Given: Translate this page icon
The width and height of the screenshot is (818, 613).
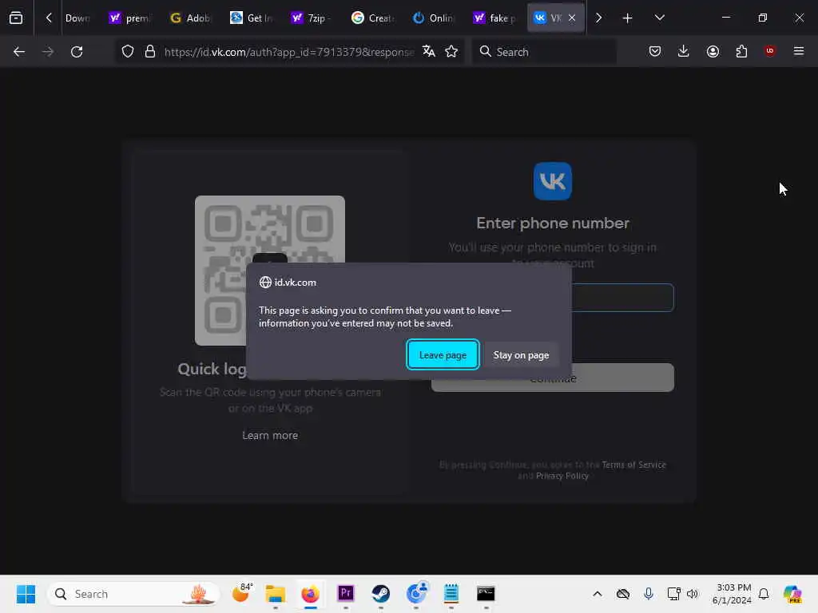Looking at the screenshot, I should pyautogui.click(x=429, y=51).
